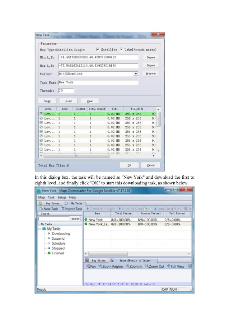Click the Download Begin play icon
Screen dimensions: 229x324
click(x=88, y=209)
